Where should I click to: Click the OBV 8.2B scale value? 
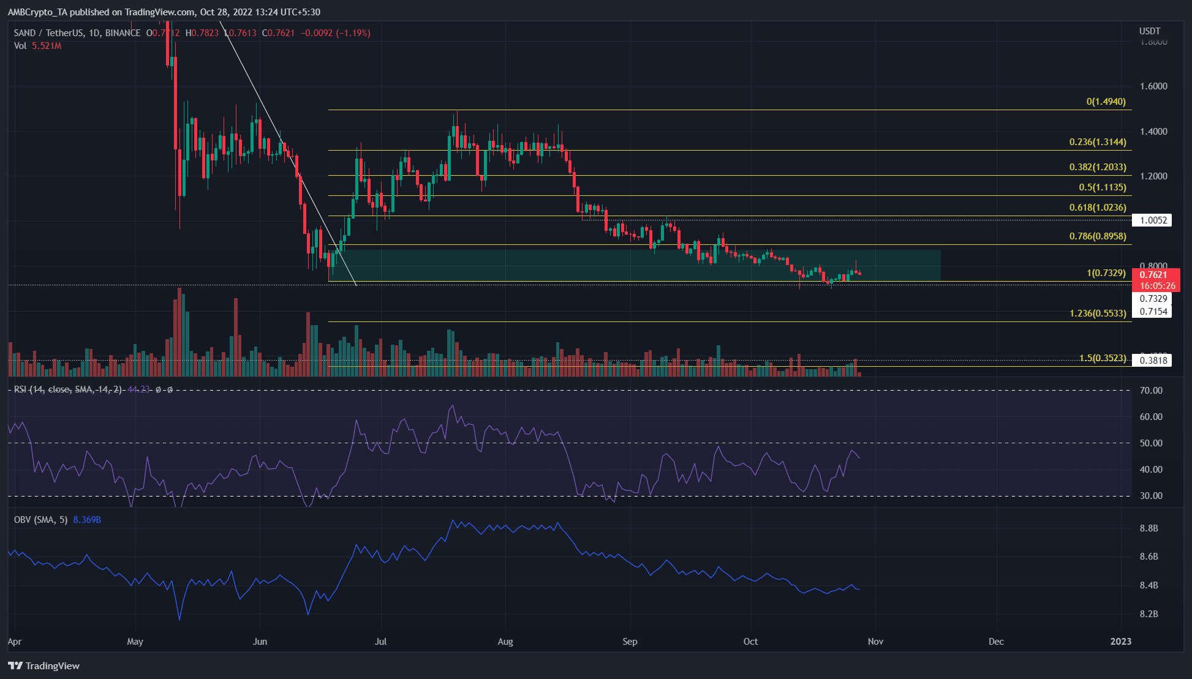[x=1149, y=613]
